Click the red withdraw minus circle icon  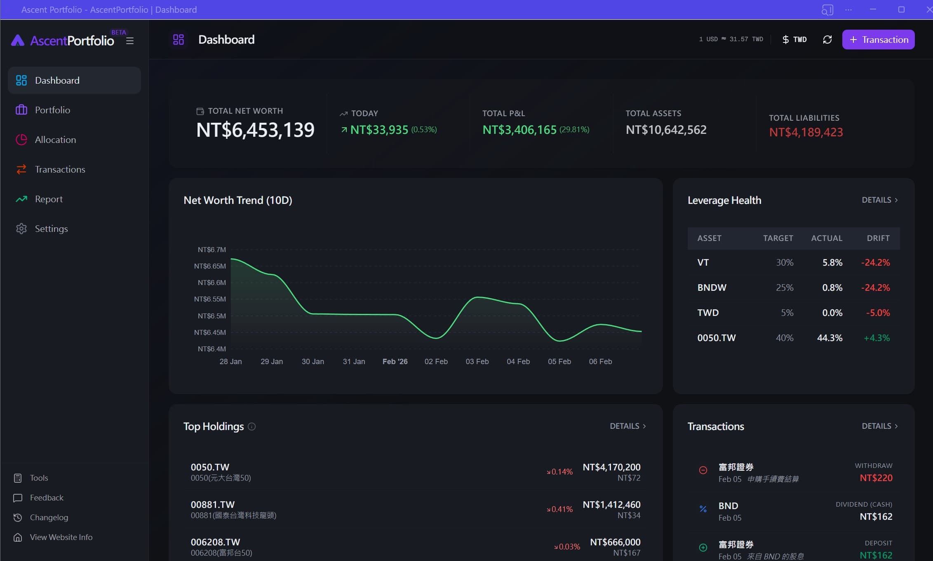pyautogui.click(x=703, y=470)
